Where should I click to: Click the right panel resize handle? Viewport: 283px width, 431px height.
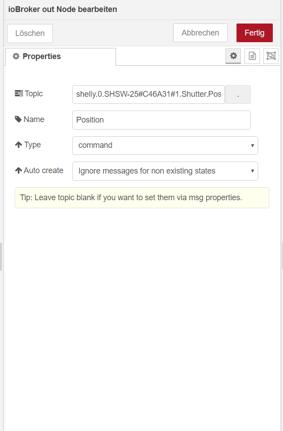[x=282, y=256]
